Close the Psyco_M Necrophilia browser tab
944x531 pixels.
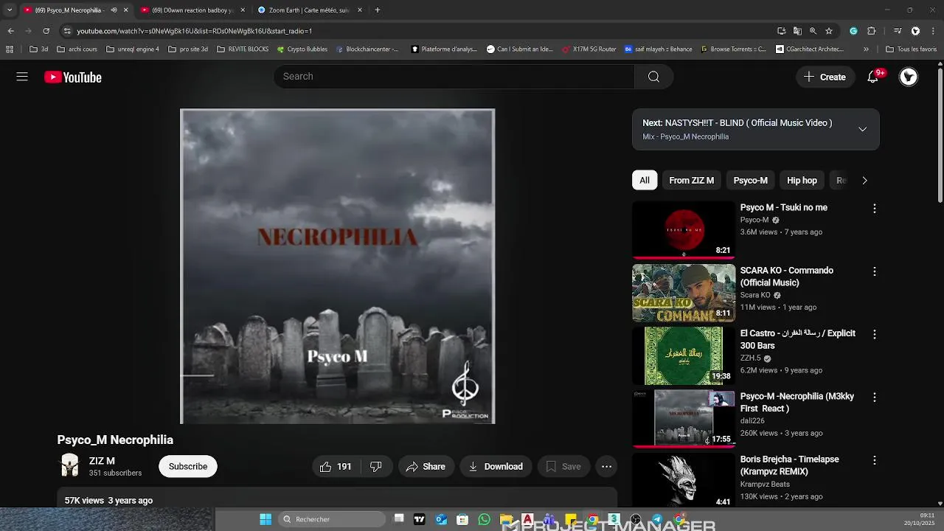click(125, 10)
